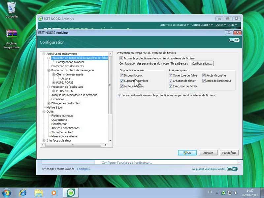Toggle Arrêt de l'ordinateur checkbox
The width and height of the screenshot is (264, 198).
coord(204,81)
